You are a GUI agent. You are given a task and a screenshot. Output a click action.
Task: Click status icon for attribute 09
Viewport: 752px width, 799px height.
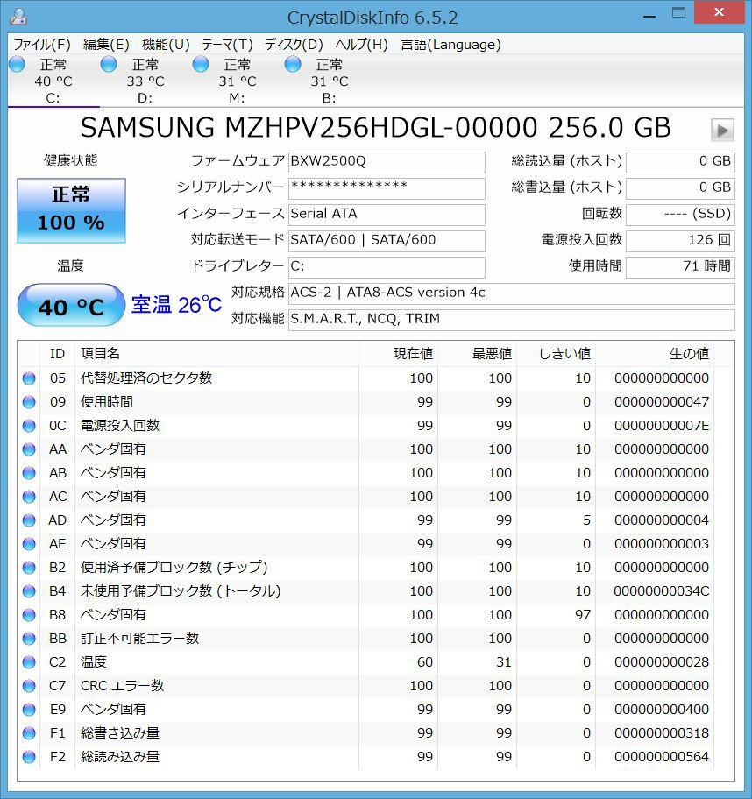[29, 402]
